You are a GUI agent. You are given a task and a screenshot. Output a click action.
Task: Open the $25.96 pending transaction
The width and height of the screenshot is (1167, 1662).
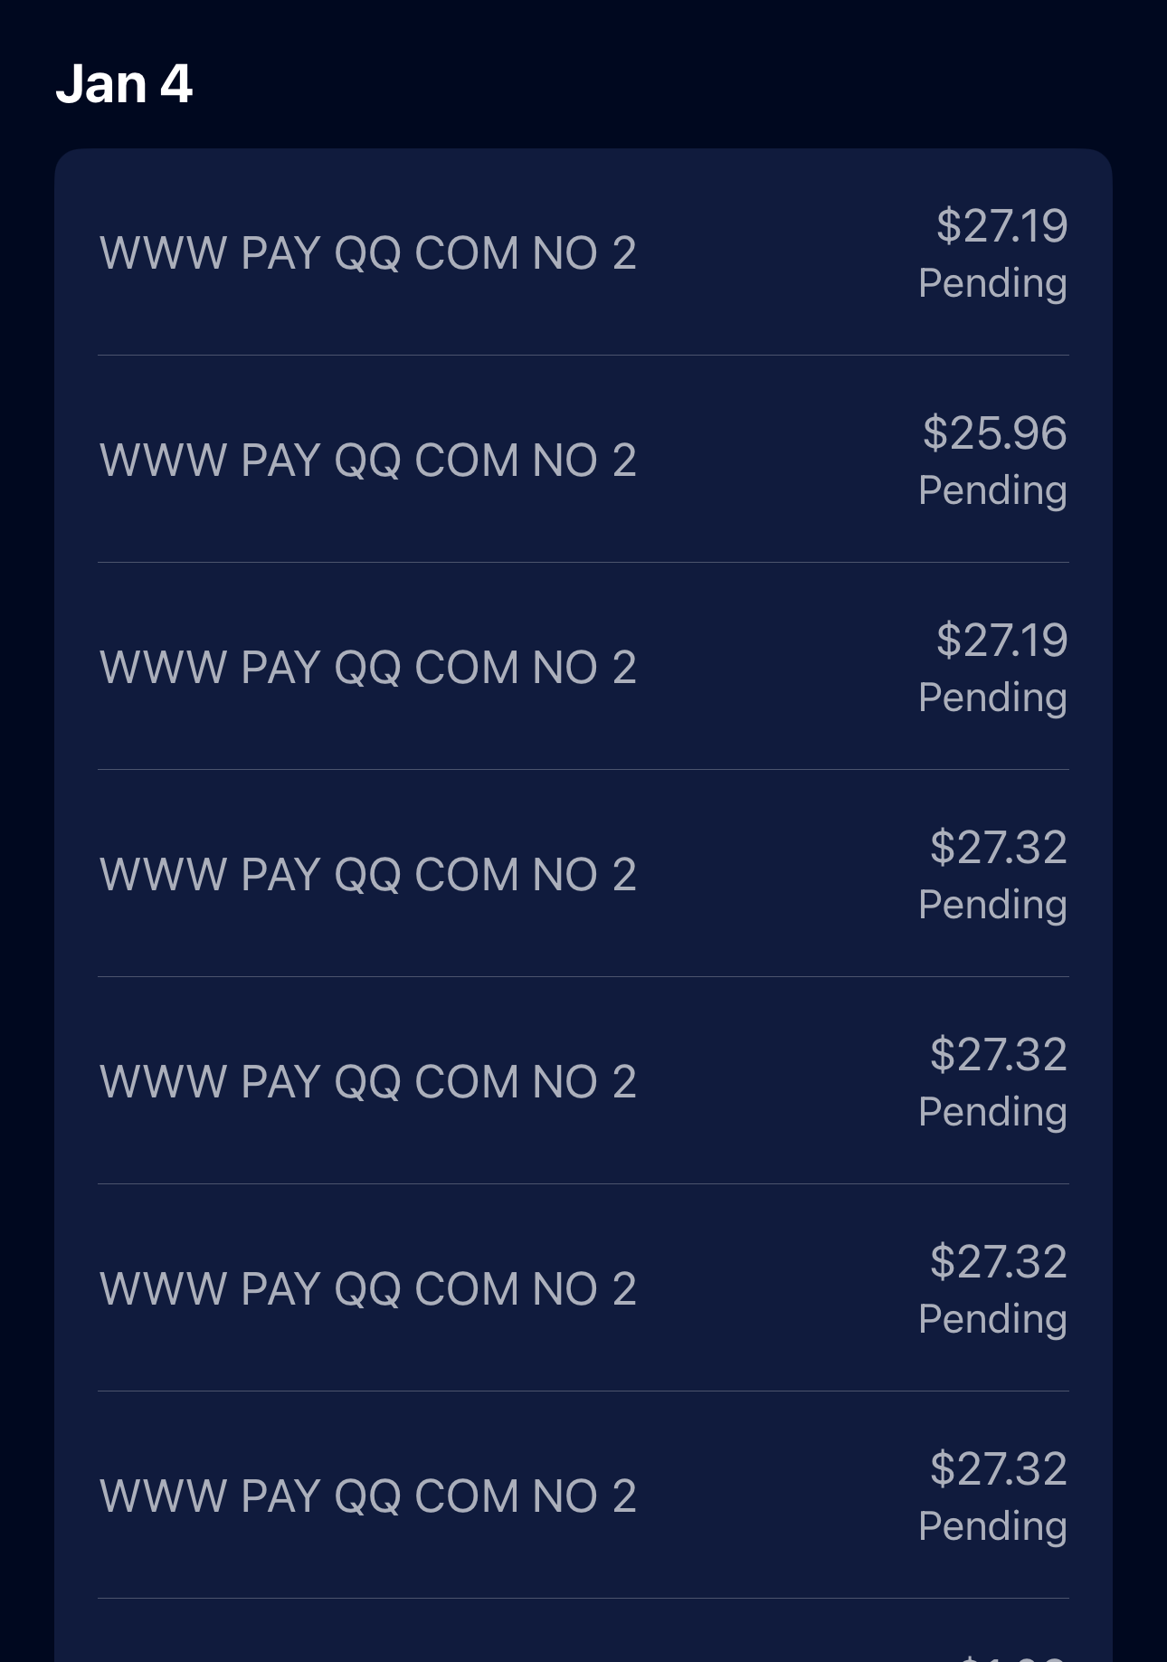pyautogui.click(x=583, y=459)
